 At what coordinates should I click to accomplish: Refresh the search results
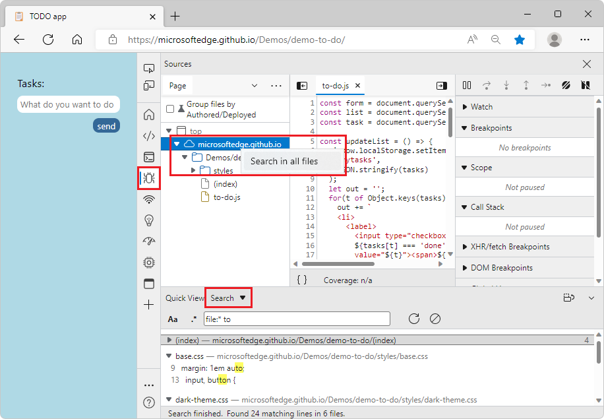[414, 319]
